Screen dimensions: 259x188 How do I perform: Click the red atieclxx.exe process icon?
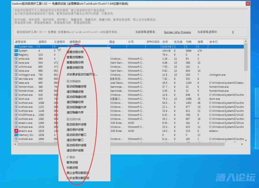click(x=16, y=131)
